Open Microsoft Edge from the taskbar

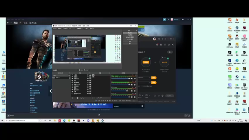[64, 121]
